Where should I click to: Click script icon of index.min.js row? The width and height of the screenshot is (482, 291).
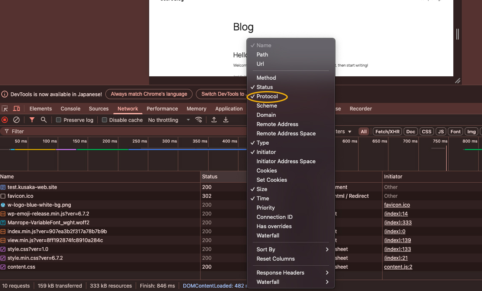pyautogui.click(x=3, y=232)
